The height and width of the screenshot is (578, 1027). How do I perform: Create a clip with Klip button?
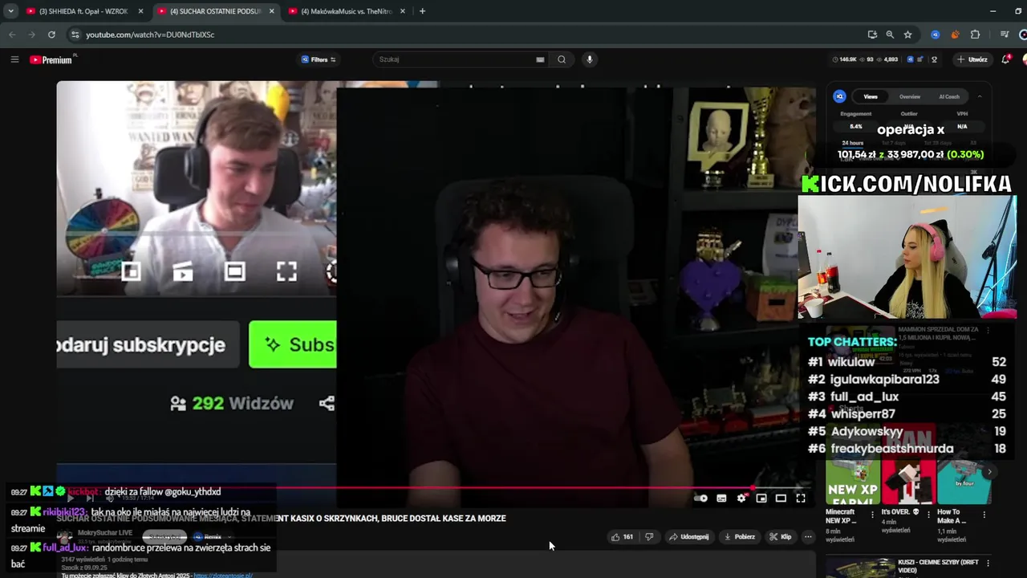(781, 536)
